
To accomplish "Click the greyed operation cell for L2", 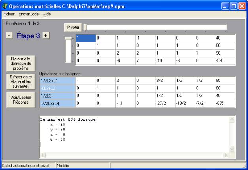I will pos(58,88).
